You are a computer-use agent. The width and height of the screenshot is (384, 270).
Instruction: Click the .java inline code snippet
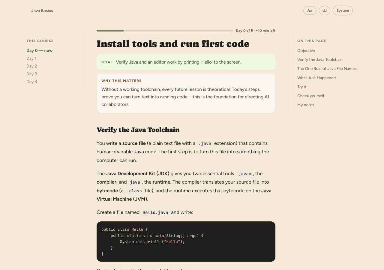pos(205,143)
